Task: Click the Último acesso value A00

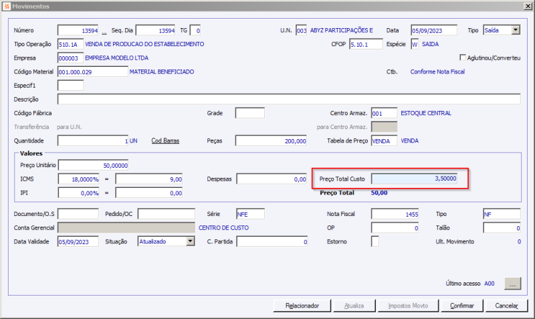Action: (x=490, y=284)
